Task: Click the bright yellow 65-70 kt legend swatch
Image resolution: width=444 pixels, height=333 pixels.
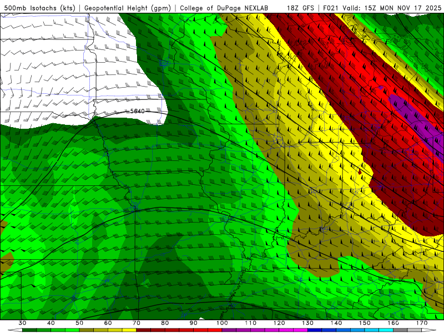Action: tap(129, 330)
